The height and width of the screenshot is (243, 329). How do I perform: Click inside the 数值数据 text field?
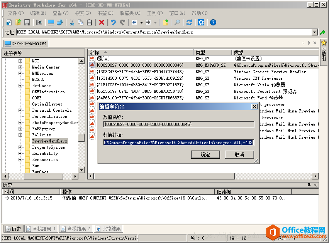(178, 142)
